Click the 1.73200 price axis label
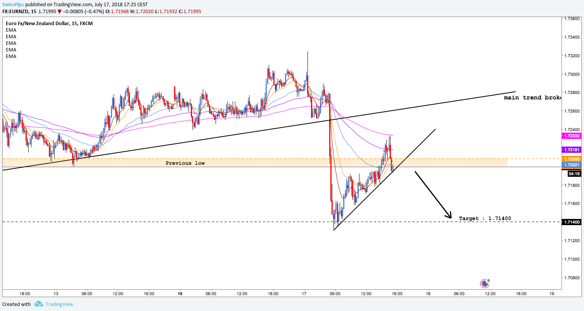This screenshot has height=311, width=584. coord(572,56)
